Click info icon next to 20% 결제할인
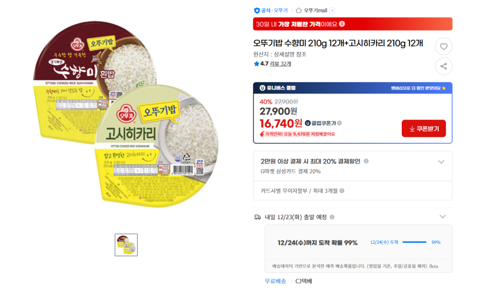 pos(366,161)
